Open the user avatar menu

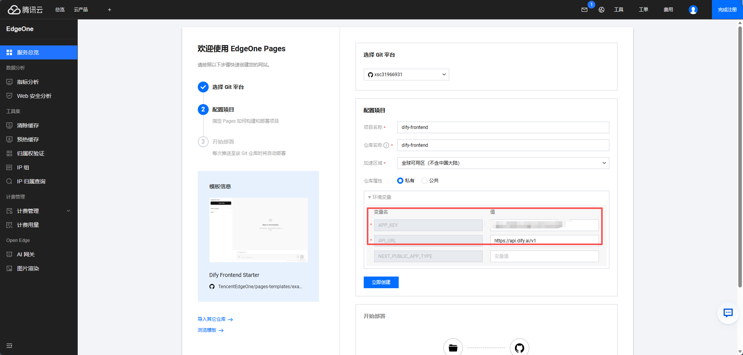(693, 10)
